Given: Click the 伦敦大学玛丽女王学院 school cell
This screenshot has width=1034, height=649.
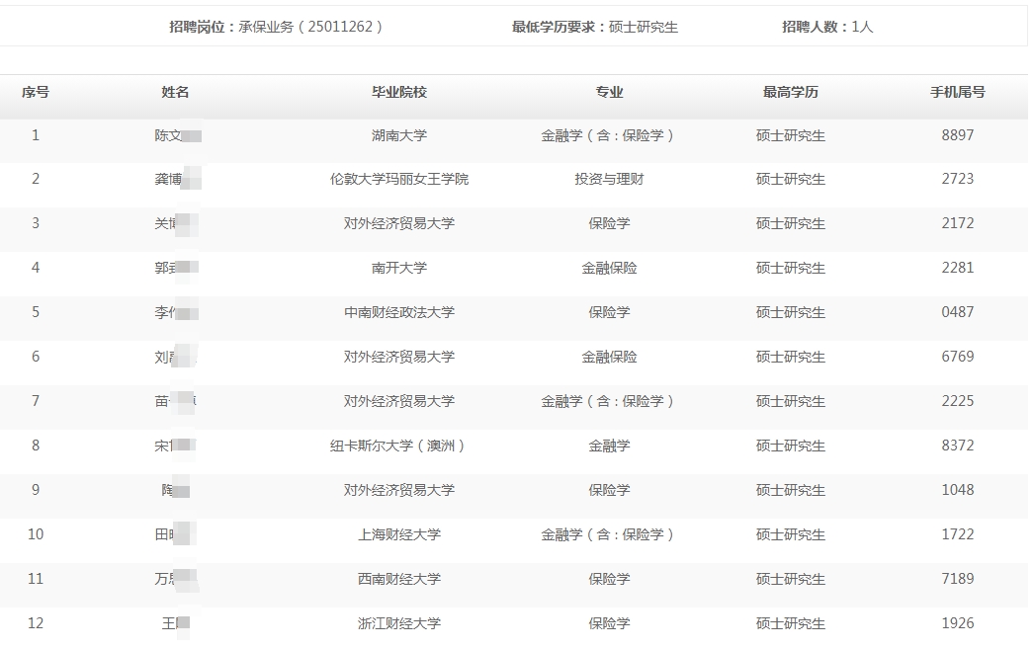Looking at the screenshot, I should (x=398, y=179).
